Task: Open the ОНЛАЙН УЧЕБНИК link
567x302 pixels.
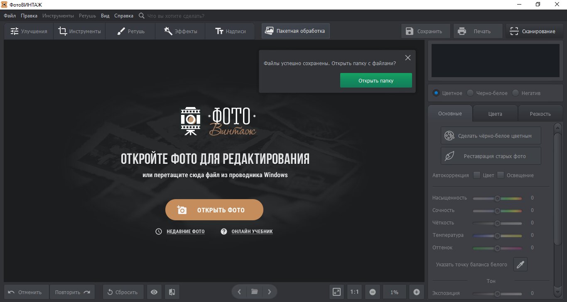Action: tap(252, 231)
